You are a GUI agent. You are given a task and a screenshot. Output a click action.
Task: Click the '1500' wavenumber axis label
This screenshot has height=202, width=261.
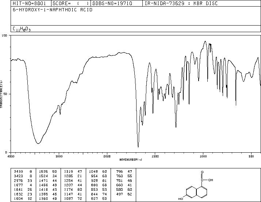[x=155, y=156]
